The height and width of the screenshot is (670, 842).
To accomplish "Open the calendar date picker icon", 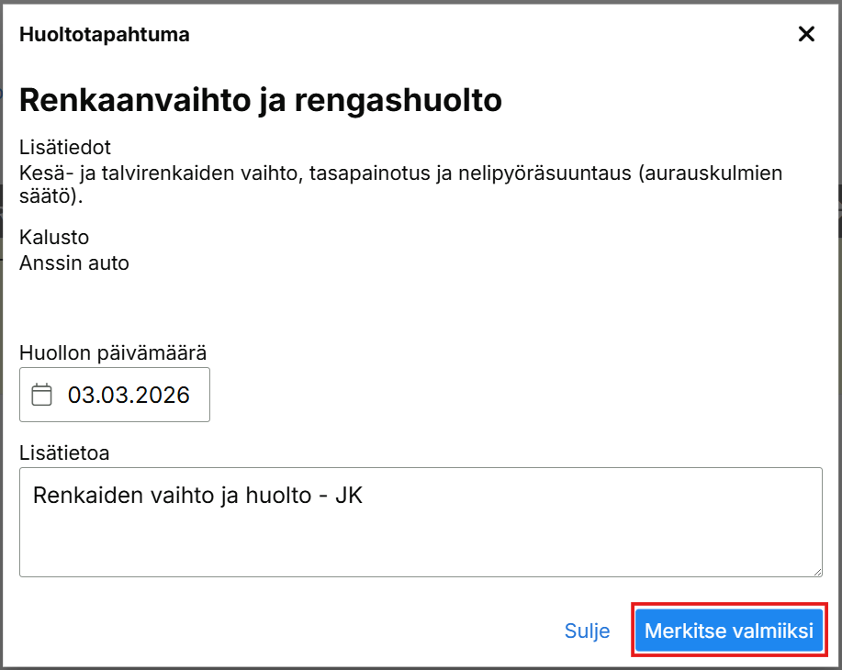I will [x=42, y=395].
